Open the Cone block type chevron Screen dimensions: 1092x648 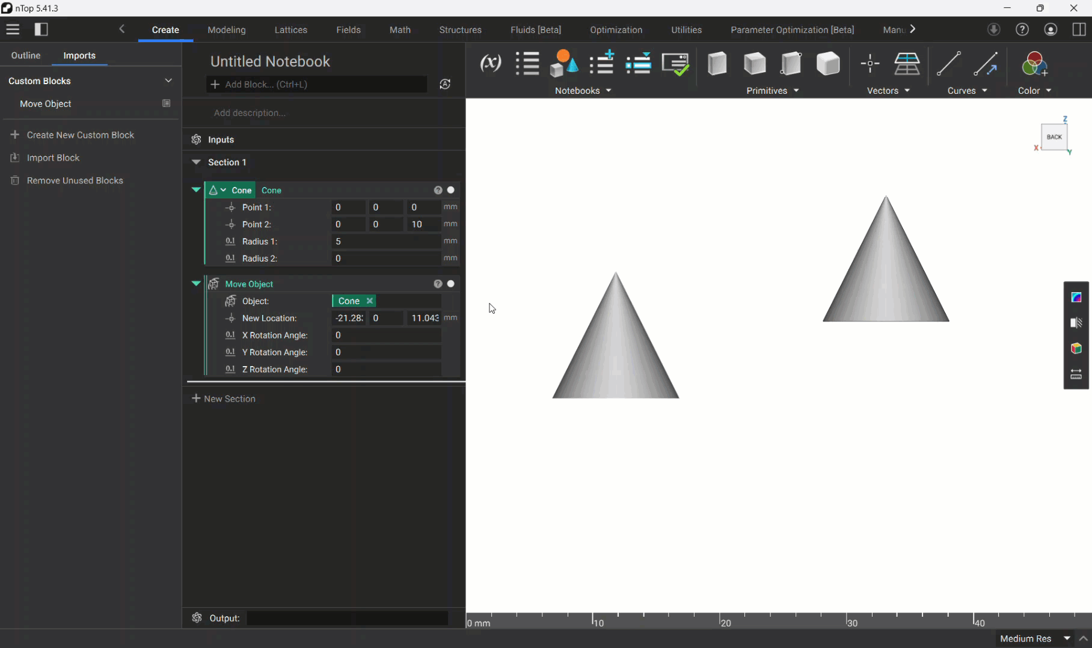pyautogui.click(x=223, y=190)
